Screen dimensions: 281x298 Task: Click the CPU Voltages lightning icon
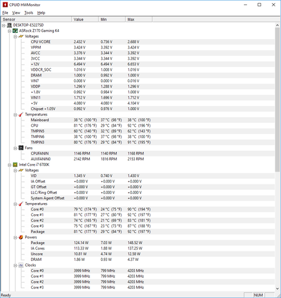point(21,170)
